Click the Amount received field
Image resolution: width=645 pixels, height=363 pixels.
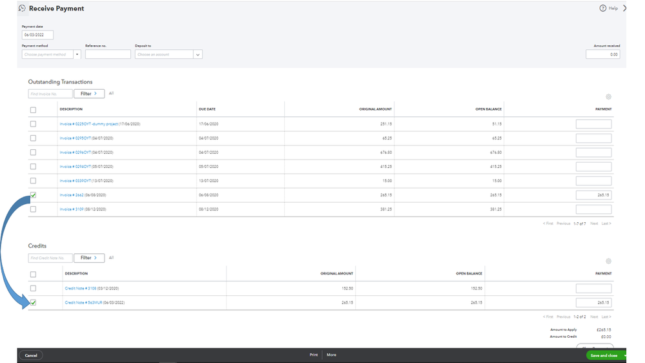[x=603, y=54]
